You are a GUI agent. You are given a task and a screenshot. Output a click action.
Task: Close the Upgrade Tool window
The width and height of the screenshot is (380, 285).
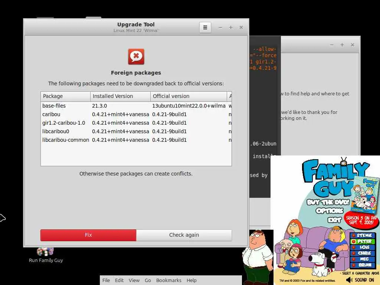241,27
